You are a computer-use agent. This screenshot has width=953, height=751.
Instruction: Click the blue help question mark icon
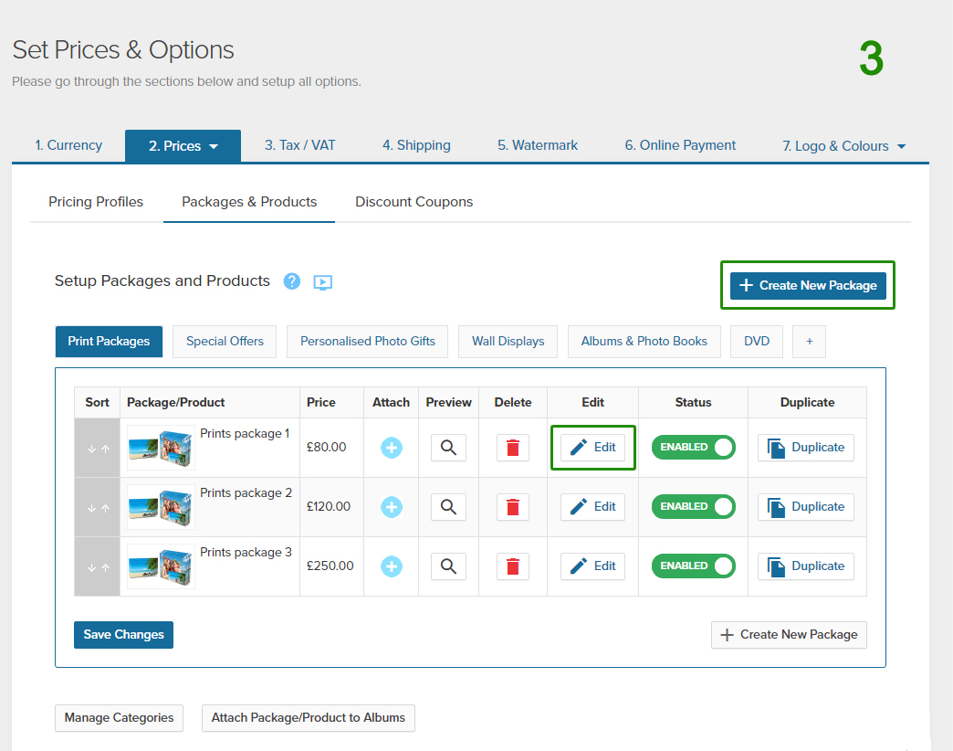tap(292, 281)
